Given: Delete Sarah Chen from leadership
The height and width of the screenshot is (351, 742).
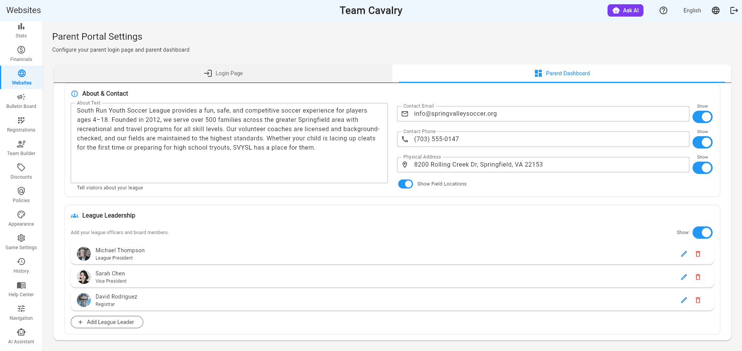Looking at the screenshot, I should pyautogui.click(x=698, y=277).
